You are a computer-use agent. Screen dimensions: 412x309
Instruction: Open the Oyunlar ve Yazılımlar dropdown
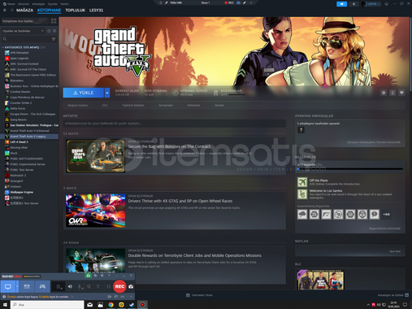point(24,31)
